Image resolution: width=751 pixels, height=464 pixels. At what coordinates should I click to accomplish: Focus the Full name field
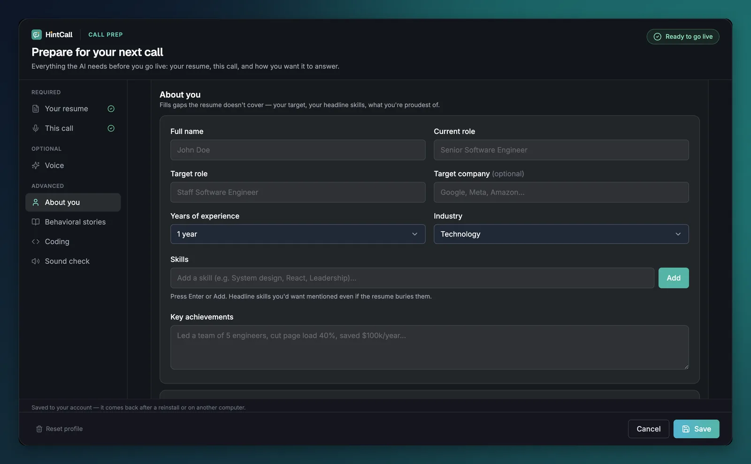tap(298, 150)
